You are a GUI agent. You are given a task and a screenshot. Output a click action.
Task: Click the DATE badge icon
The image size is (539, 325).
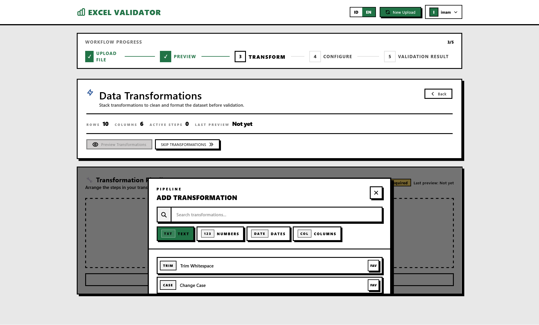(260, 234)
